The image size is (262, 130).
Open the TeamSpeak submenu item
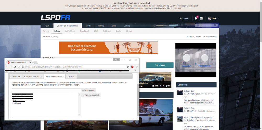pos(85,31)
